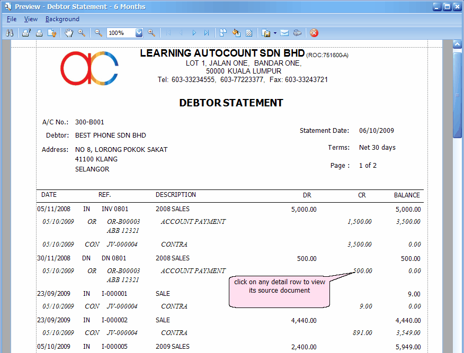The width and height of the screenshot is (464, 353).
Task: Click the 100% zoom input field
Action: (121, 33)
